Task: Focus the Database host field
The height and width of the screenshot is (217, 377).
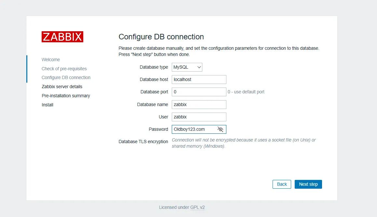Action: [199, 79]
